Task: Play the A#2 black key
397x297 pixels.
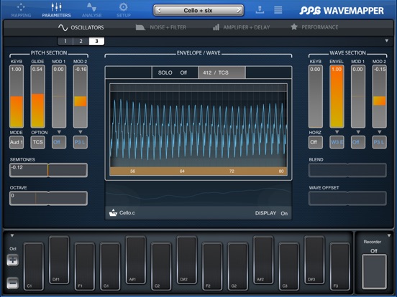Action: (x=263, y=260)
